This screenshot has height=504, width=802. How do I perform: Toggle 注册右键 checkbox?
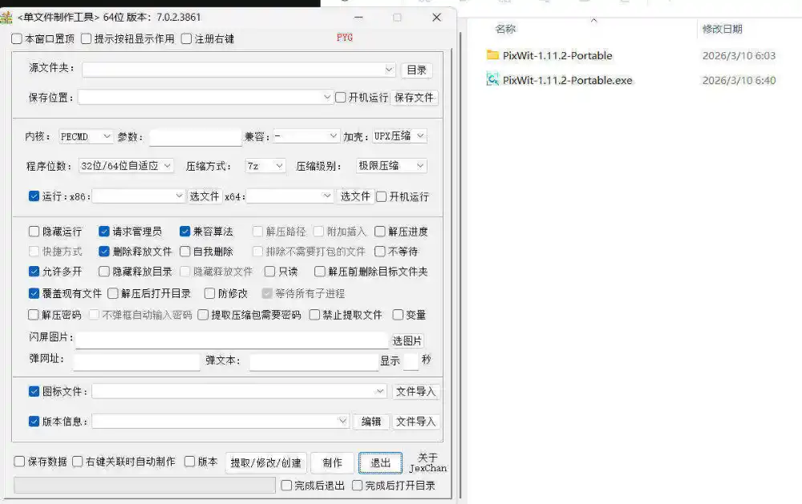tap(186, 38)
